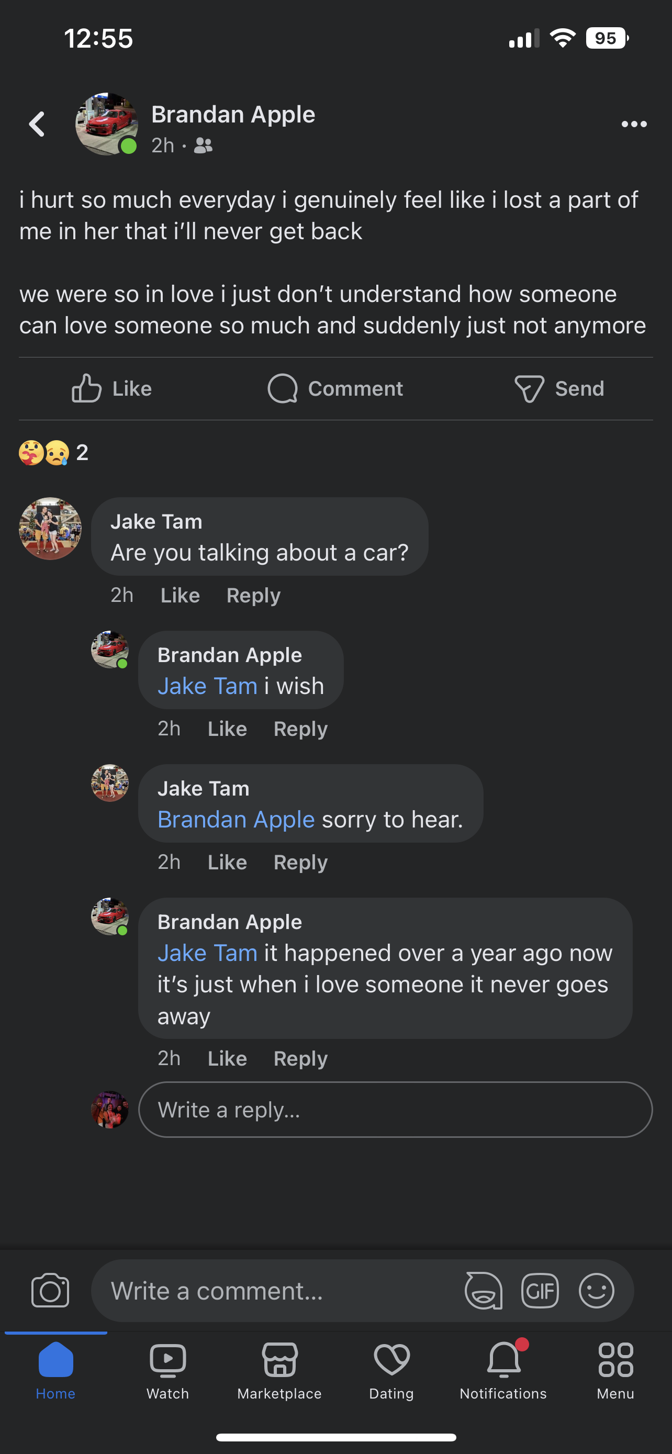This screenshot has height=1454, width=672.
Task: Open the emoji smiley picker
Action: point(597,1290)
